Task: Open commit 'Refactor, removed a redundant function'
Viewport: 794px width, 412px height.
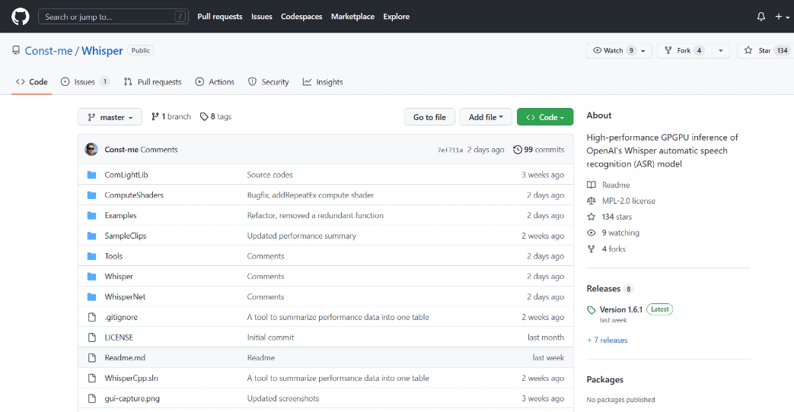Action: point(315,215)
